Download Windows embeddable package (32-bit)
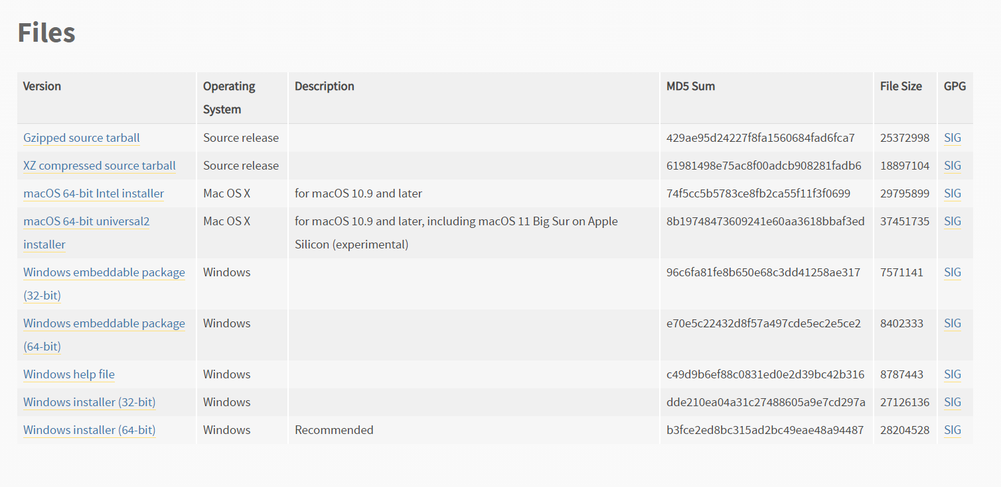The image size is (1001, 487). [104, 284]
